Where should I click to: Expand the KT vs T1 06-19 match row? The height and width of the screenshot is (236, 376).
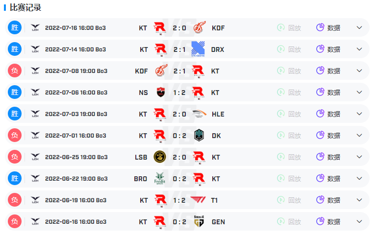(x=359, y=200)
